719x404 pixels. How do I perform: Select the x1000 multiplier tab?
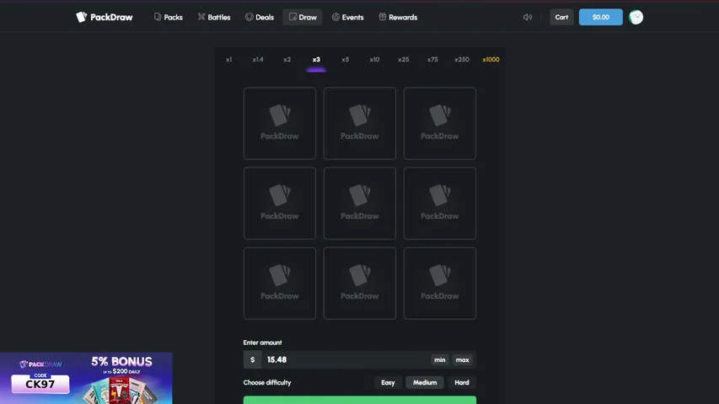pyautogui.click(x=491, y=60)
